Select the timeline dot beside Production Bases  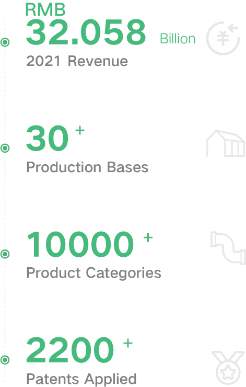pyautogui.click(x=5, y=148)
